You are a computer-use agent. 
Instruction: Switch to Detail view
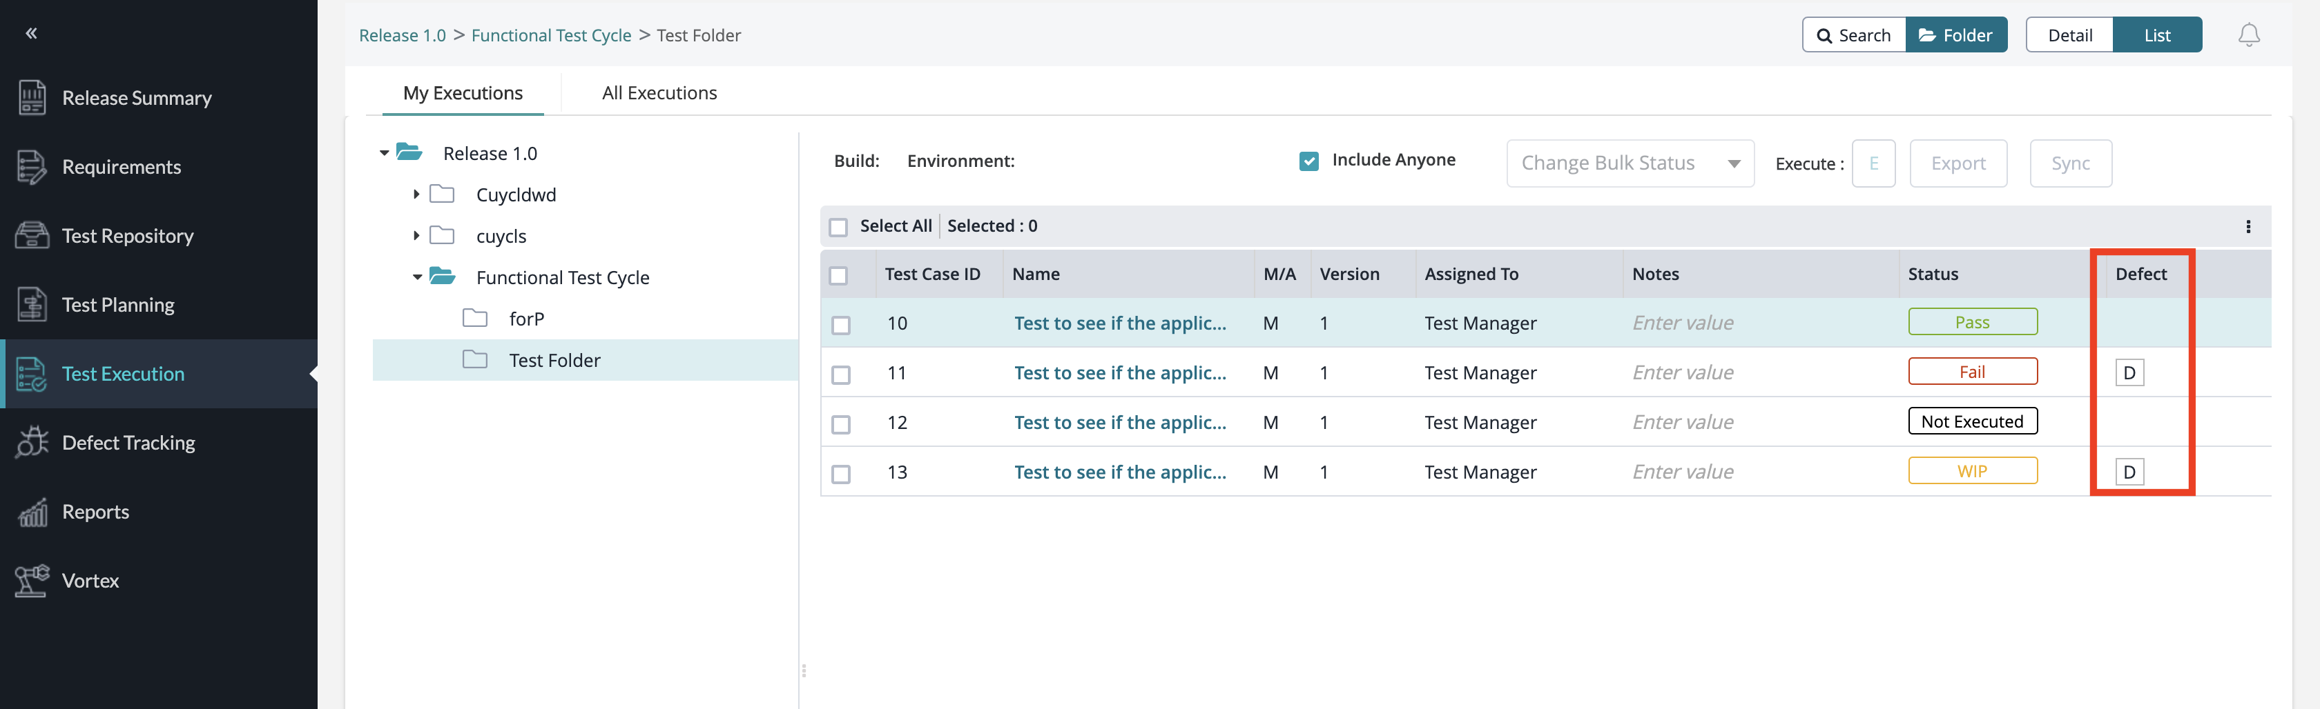[x=2069, y=35]
